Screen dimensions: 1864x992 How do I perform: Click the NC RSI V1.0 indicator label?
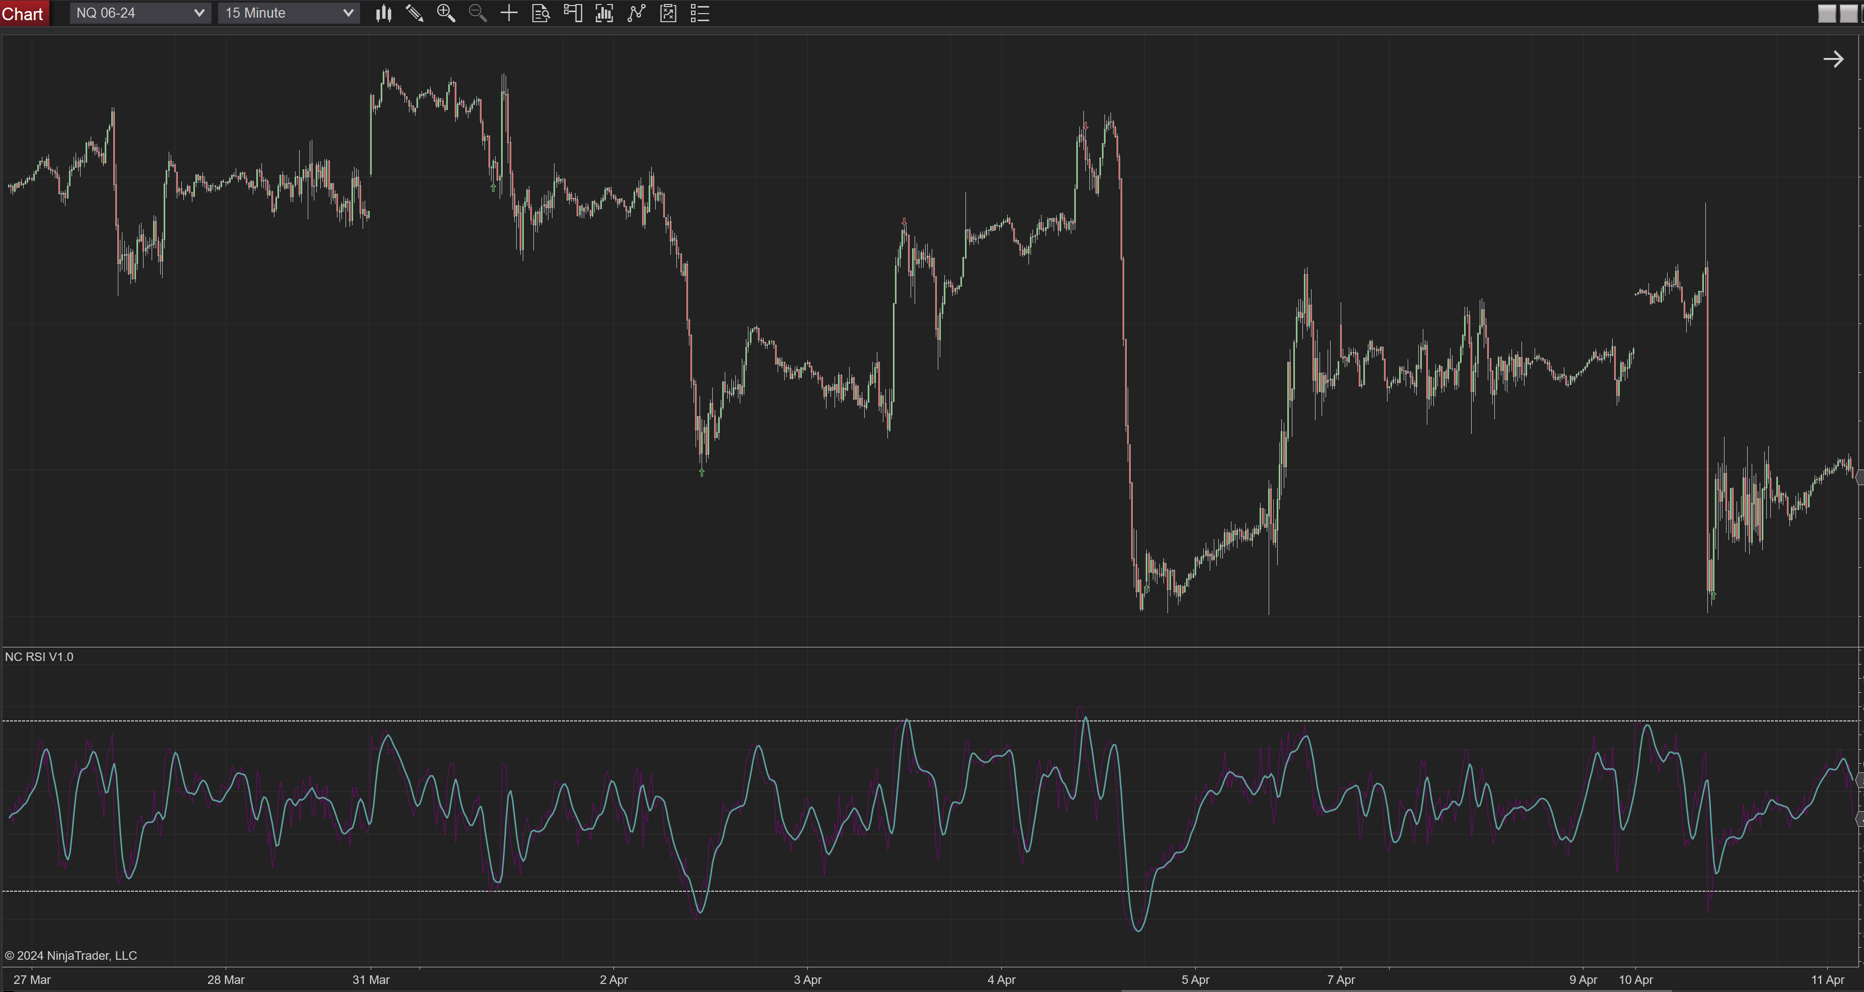39,657
